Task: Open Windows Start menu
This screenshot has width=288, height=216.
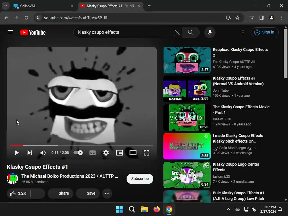Action: pos(119,209)
